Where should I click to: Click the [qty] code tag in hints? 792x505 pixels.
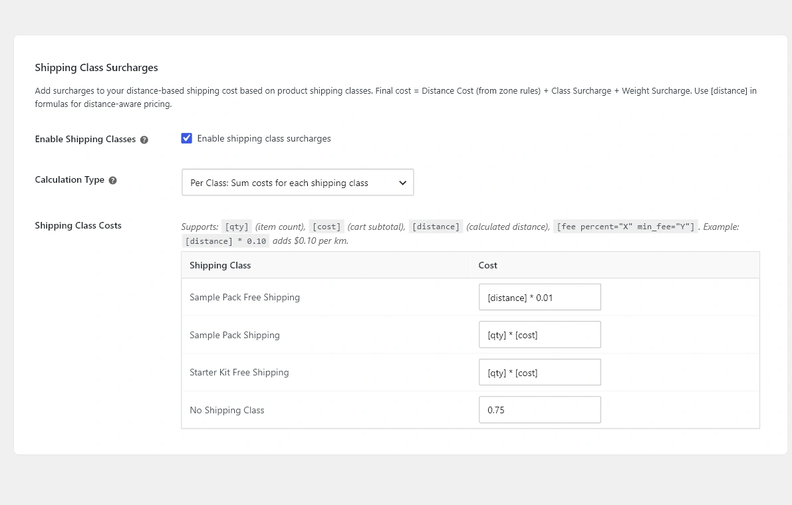point(237,227)
